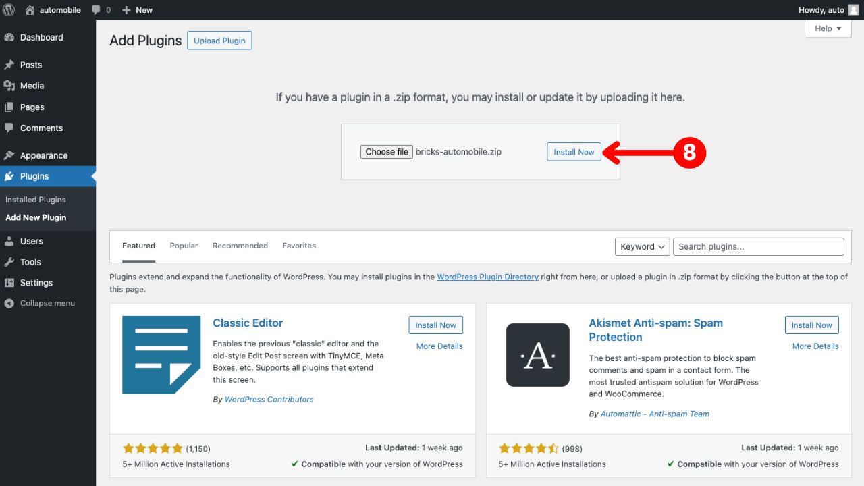Image resolution: width=864 pixels, height=486 pixels.
Task: Click the Akismet star rating
Action: tap(529, 448)
